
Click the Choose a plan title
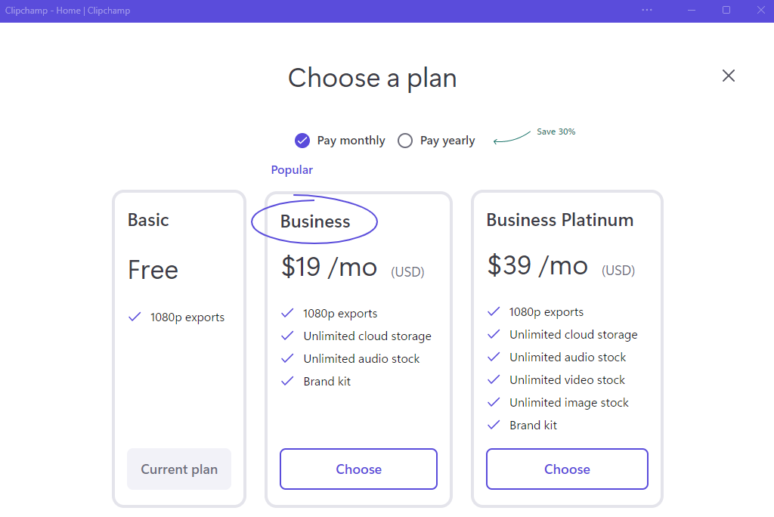(x=372, y=78)
